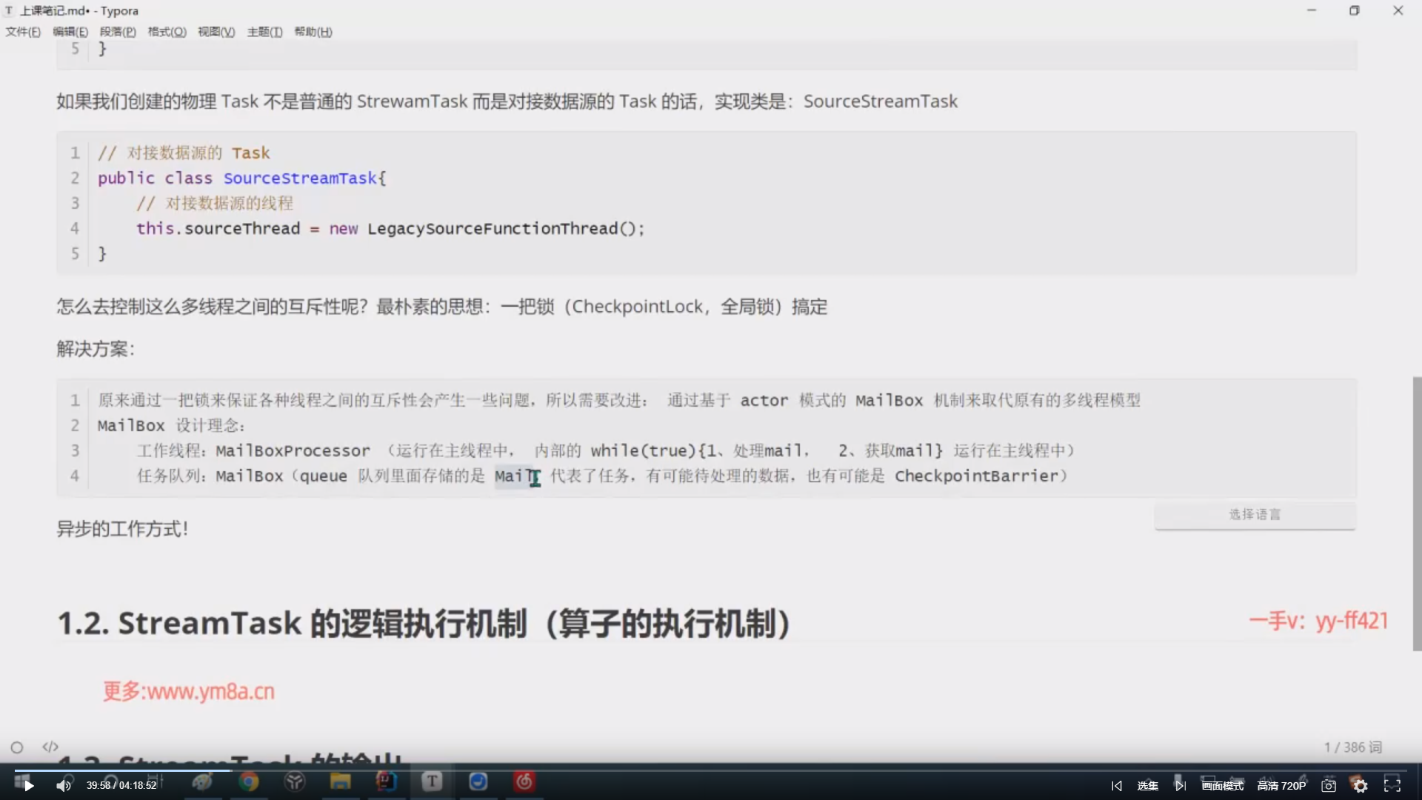Toggle fullscreen video mode
1422x800 pixels.
[1392, 785]
